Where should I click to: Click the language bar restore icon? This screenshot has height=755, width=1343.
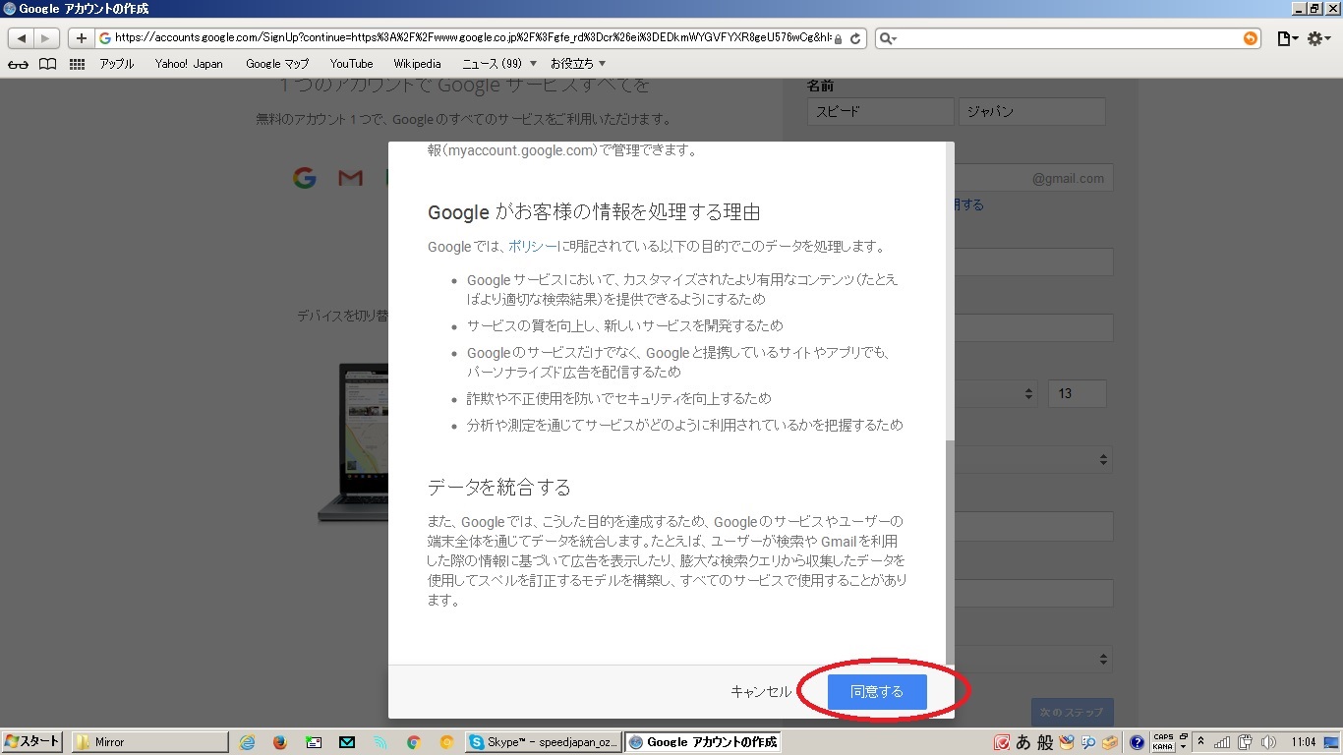click(1183, 737)
